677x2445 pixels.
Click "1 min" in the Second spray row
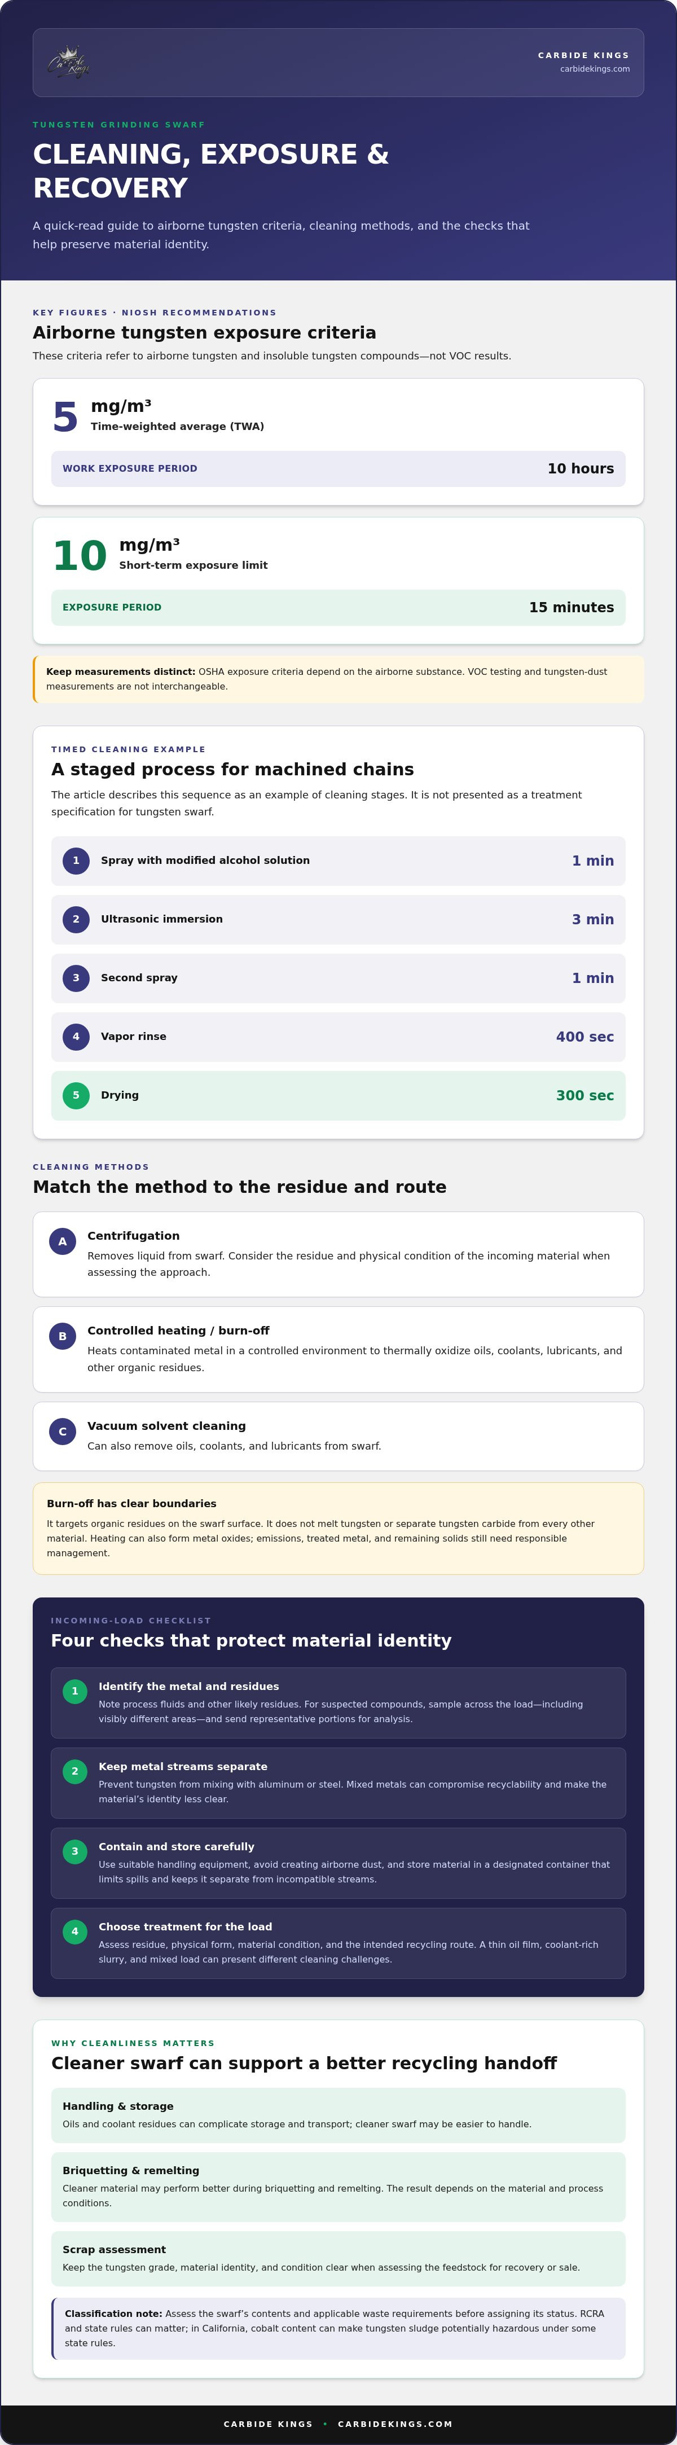click(592, 978)
